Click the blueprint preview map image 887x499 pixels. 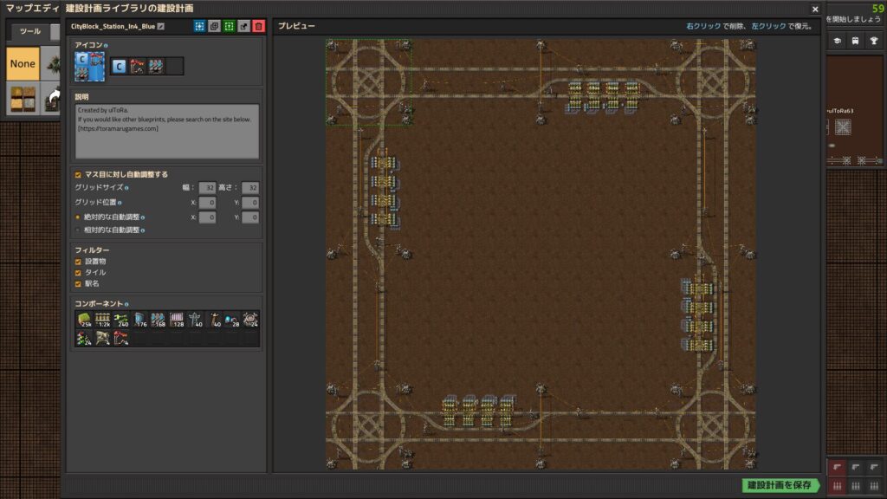tap(541, 254)
